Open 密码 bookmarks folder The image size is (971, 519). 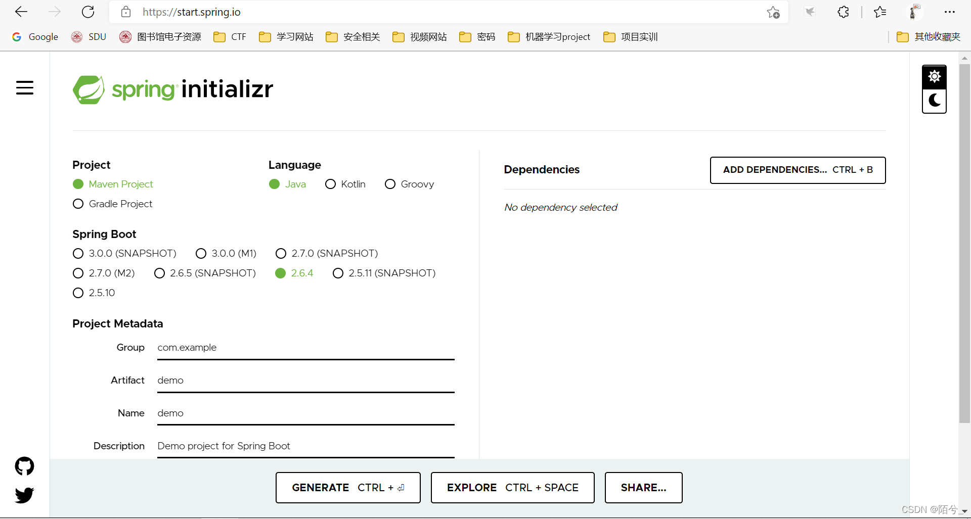click(x=477, y=37)
